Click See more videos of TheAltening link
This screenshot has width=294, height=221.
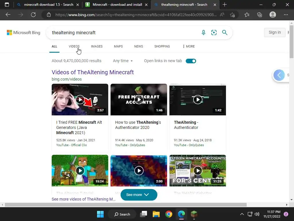tap(84, 199)
